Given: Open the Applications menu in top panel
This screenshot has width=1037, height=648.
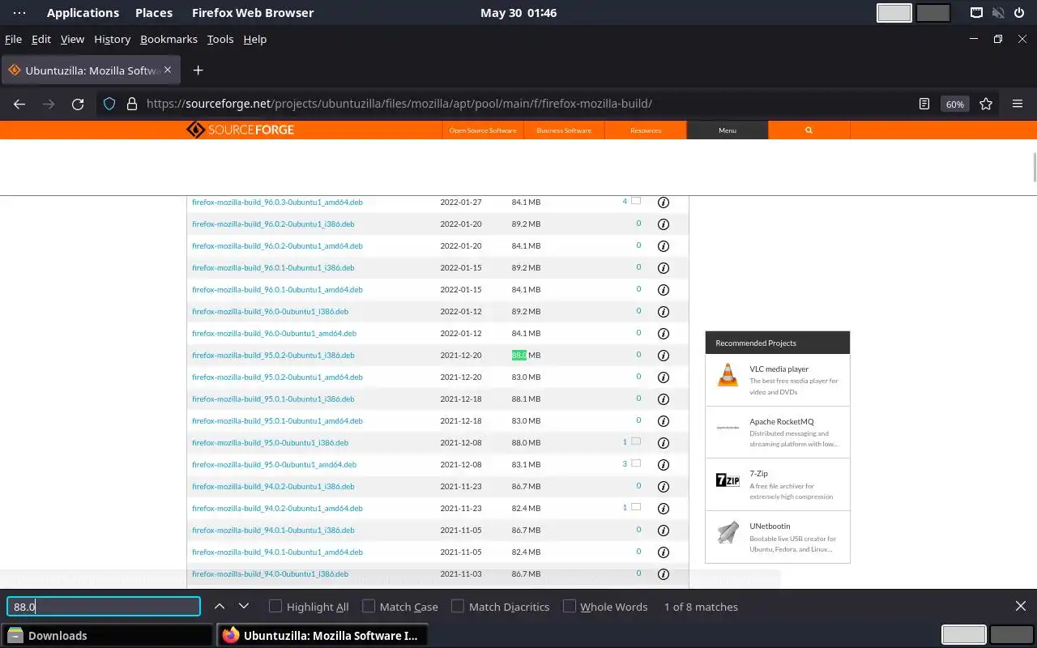Looking at the screenshot, I should point(83,13).
